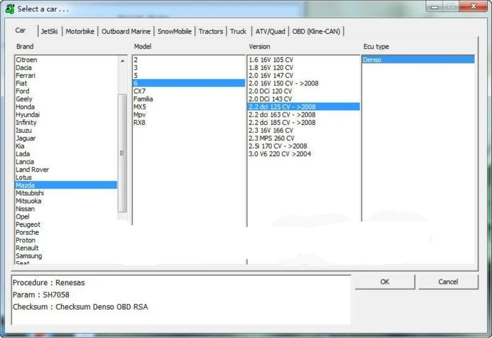Choose Samsung brand
This screenshot has width=492, height=338.
(66, 256)
